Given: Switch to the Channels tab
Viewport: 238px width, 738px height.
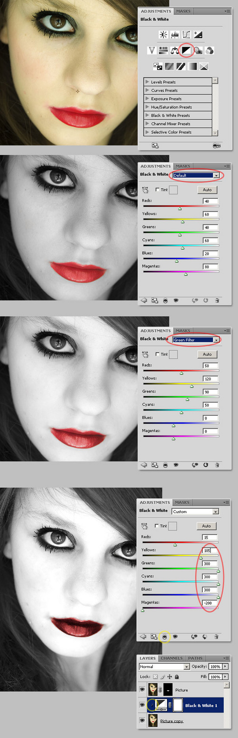Looking at the screenshot, I should 171,658.
